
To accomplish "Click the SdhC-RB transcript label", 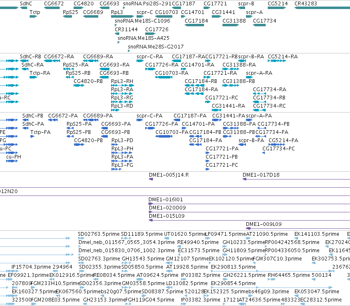I will [30, 57].
